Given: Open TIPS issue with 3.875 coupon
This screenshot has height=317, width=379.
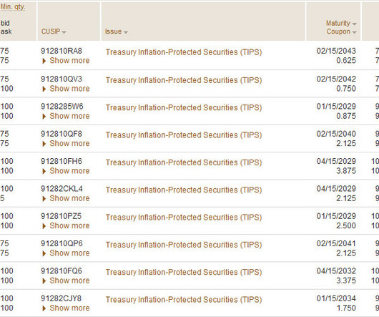Looking at the screenshot, I should (184, 162).
